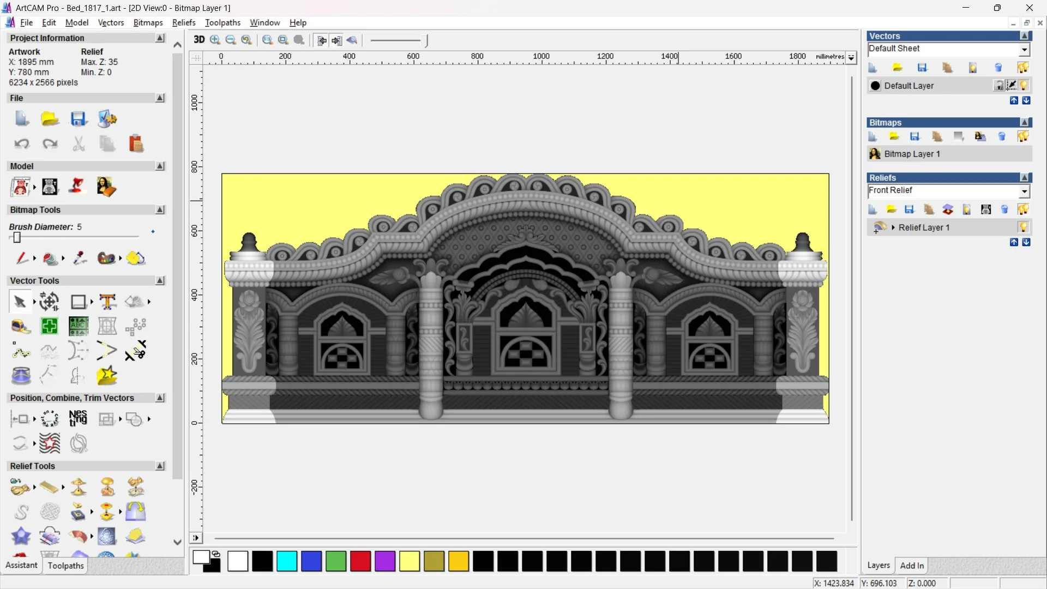Screen dimensions: 1047x589
Task: Switch to the Toolpaths tab
Action: point(65,566)
